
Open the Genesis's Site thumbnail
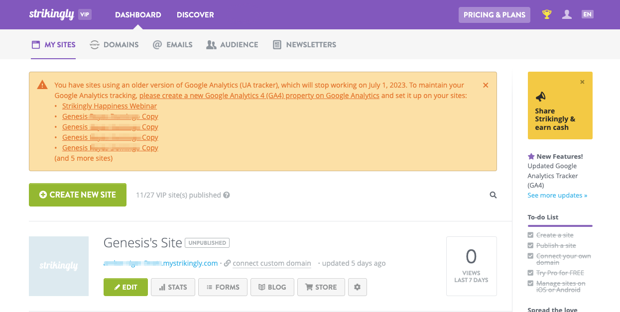59,266
